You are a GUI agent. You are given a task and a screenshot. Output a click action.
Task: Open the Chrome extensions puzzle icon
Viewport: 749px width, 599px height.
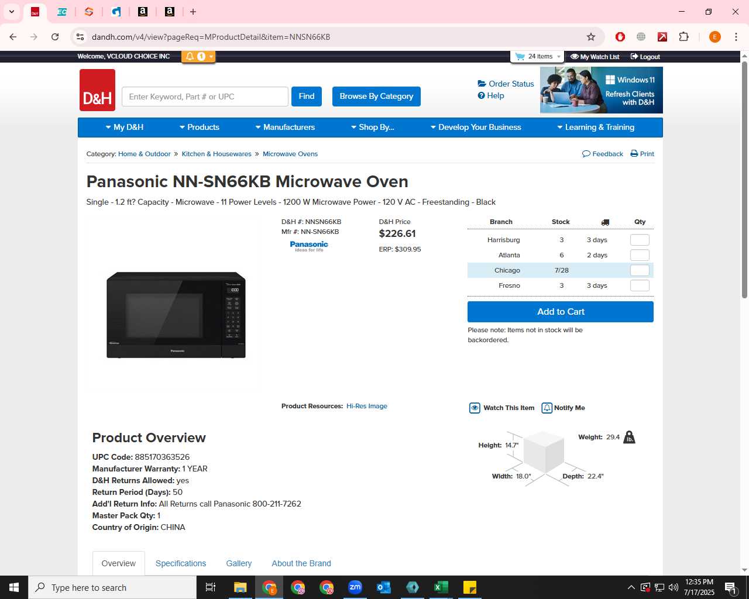coord(683,37)
